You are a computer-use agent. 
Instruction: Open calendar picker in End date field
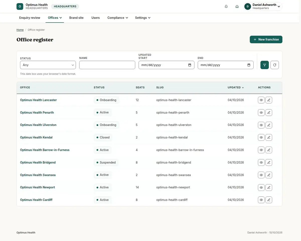pos(249,65)
